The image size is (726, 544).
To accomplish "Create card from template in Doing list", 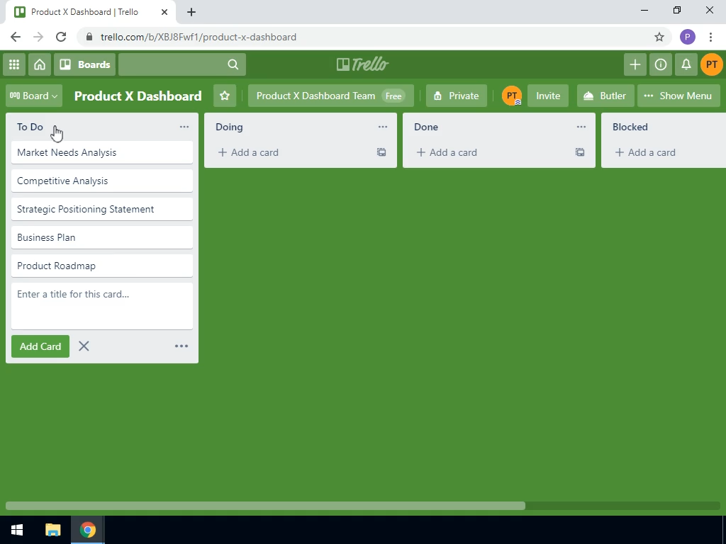I will tap(381, 152).
